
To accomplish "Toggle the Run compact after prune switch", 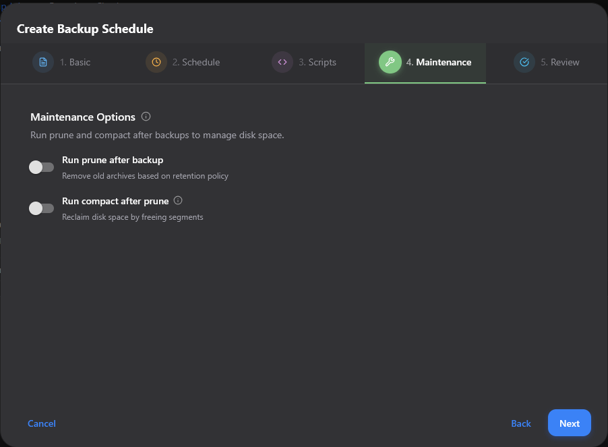I will pos(41,208).
